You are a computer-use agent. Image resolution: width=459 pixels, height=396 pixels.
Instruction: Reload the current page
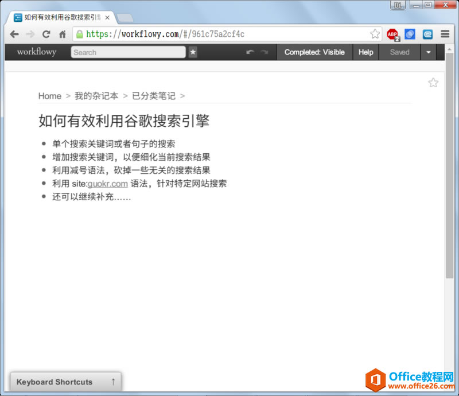(46, 34)
